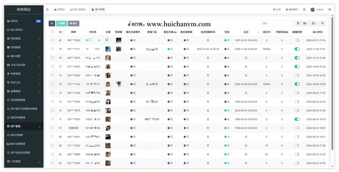
Task: Click into the 搜索 search field
Action: pos(277,24)
